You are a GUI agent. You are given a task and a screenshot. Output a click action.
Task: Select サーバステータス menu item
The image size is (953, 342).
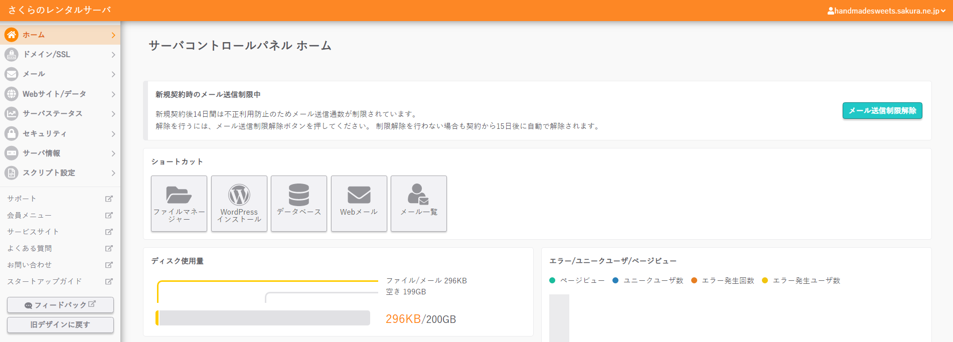(x=60, y=113)
